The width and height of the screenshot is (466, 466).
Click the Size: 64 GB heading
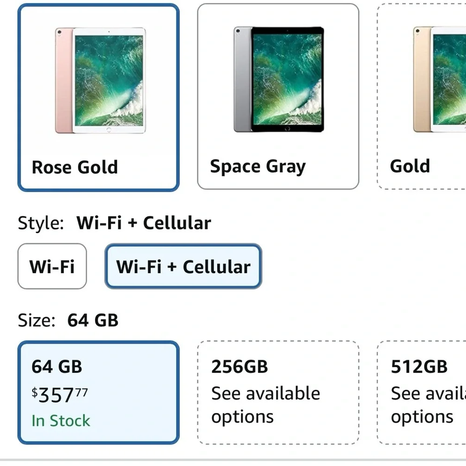point(68,320)
